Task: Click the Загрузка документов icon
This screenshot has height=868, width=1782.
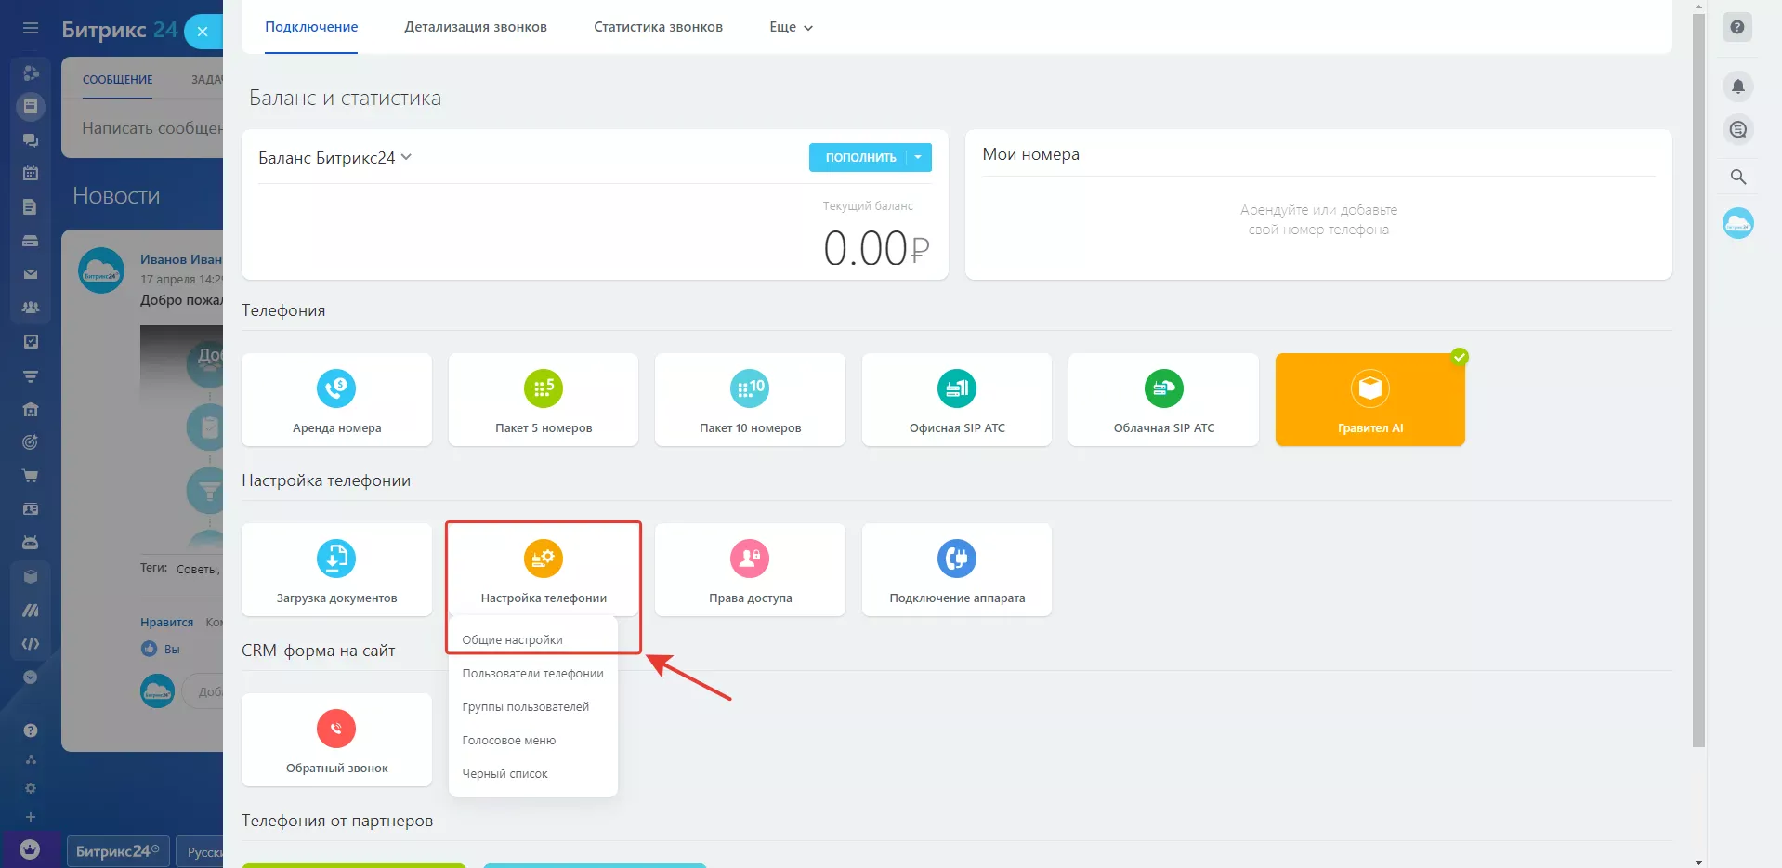Action: coord(336,558)
